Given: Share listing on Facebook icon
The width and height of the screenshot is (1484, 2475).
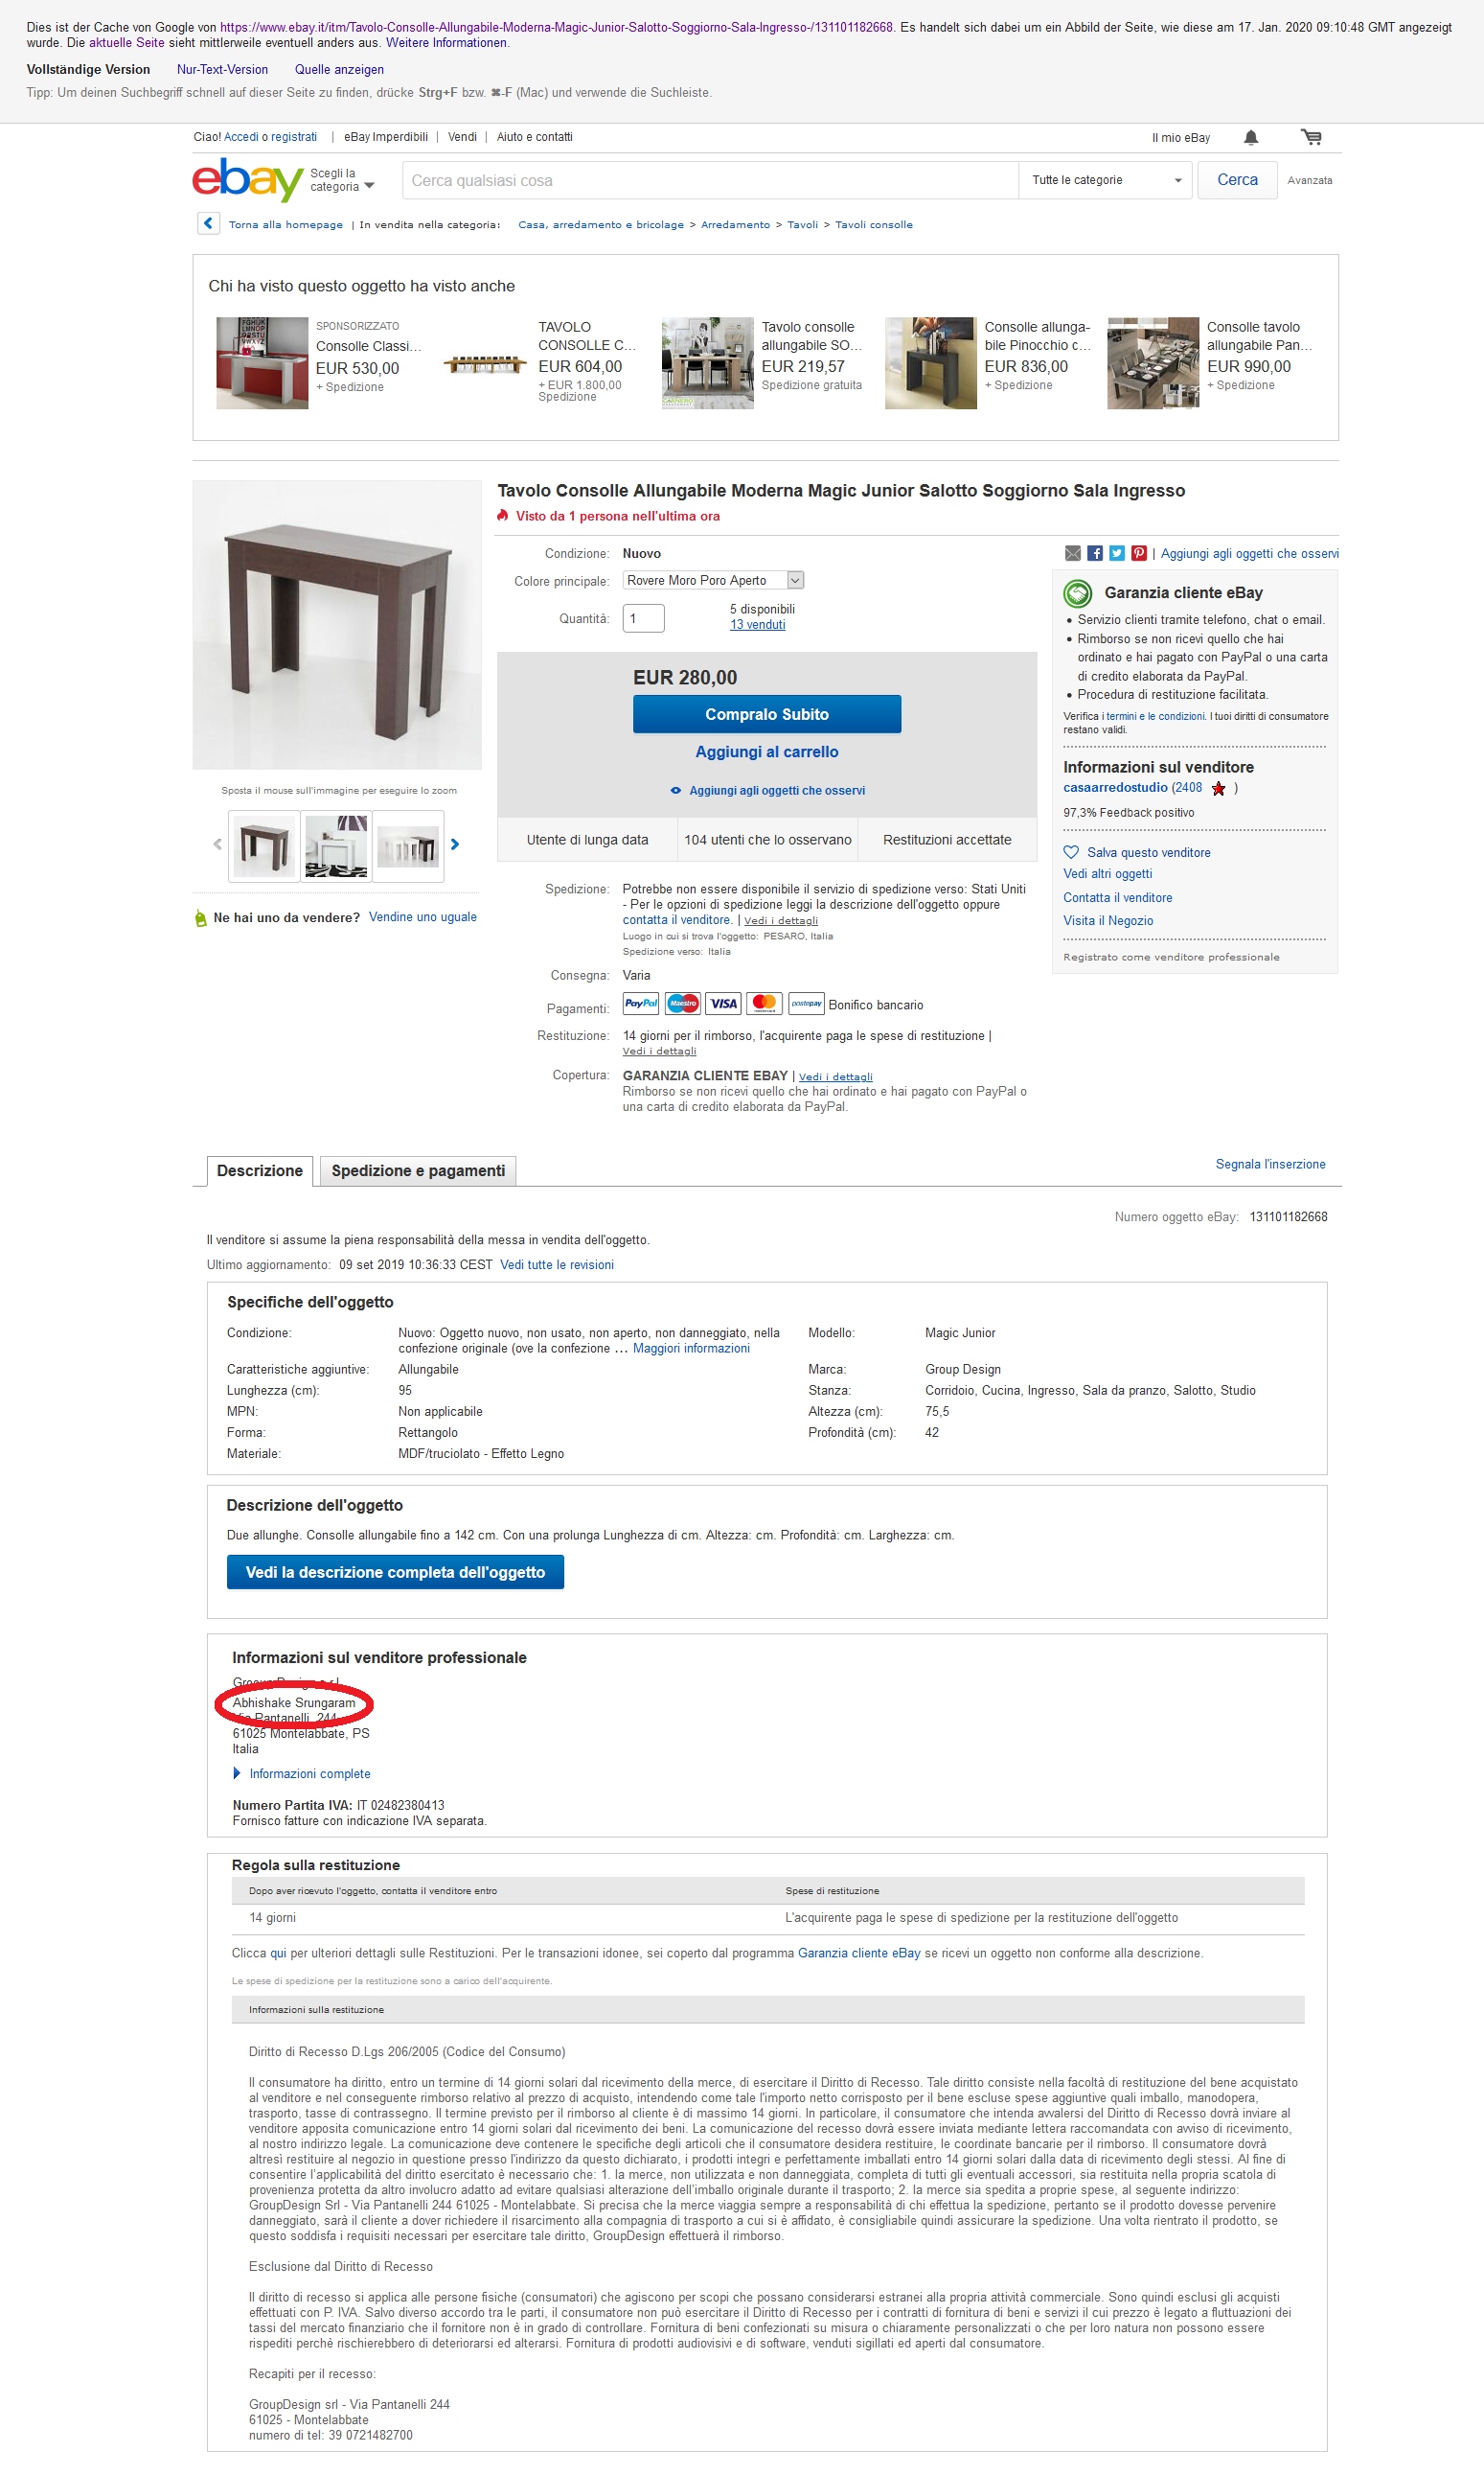Looking at the screenshot, I should (x=1095, y=553).
